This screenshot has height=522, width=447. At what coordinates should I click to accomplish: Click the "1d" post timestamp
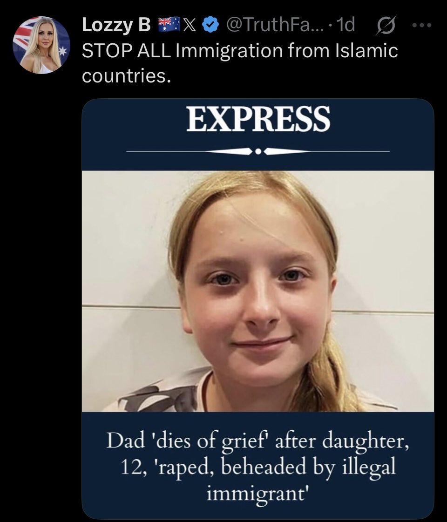pos(346,25)
